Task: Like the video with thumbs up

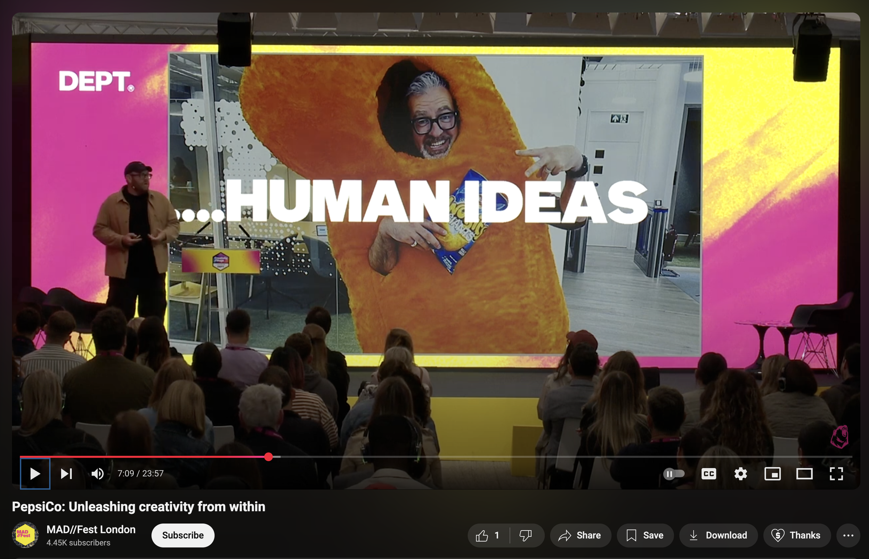Action: (x=488, y=535)
